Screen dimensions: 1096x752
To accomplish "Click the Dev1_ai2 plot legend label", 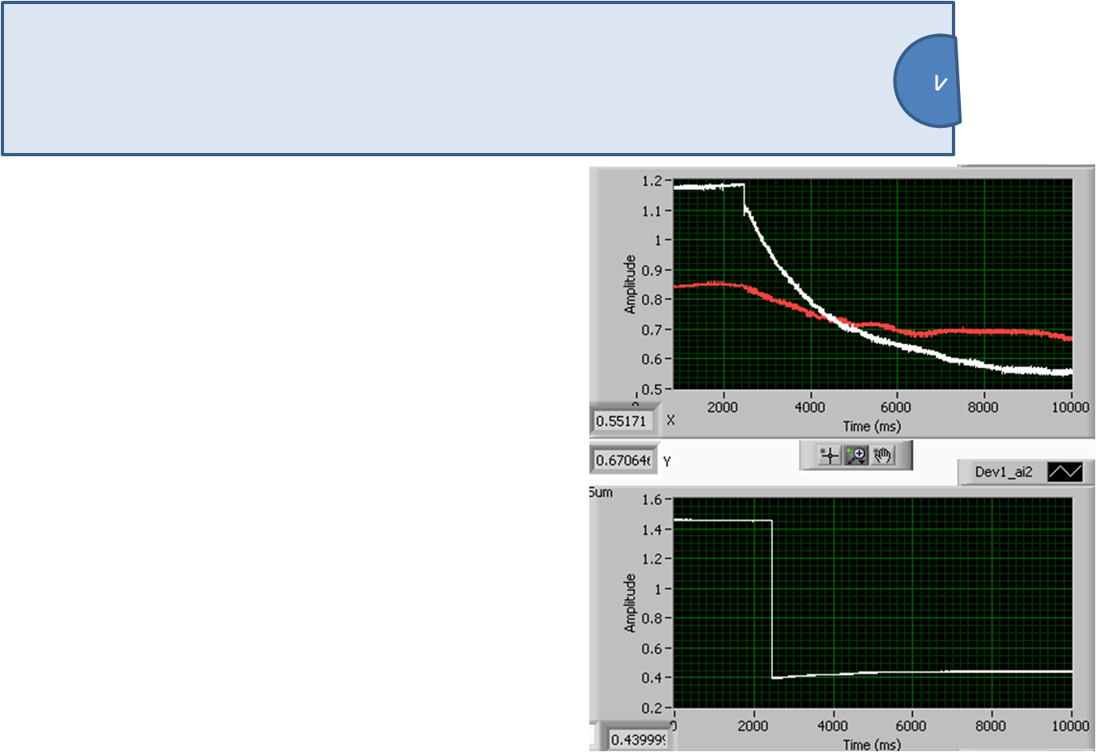I will [1003, 472].
